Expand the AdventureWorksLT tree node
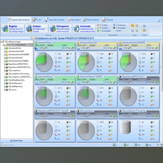The image size is (163, 163). 4,58
